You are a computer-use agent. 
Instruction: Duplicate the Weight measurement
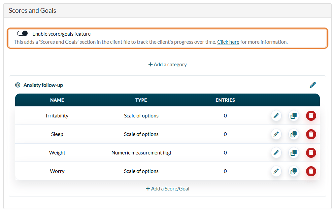coord(294,153)
